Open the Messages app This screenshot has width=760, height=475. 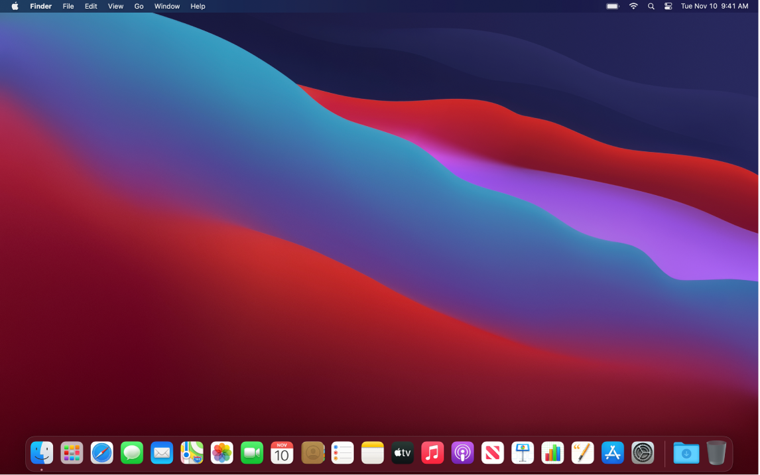click(x=132, y=453)
